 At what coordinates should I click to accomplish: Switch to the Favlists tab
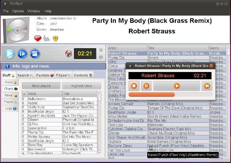point(45,75)
